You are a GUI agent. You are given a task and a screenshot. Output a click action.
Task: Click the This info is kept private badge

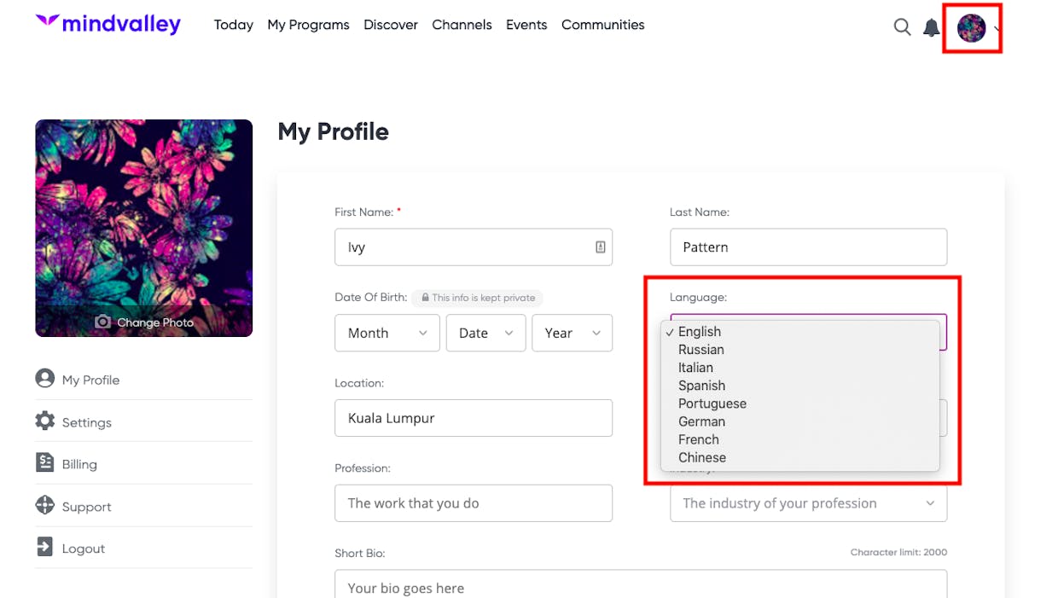point(478,298)
